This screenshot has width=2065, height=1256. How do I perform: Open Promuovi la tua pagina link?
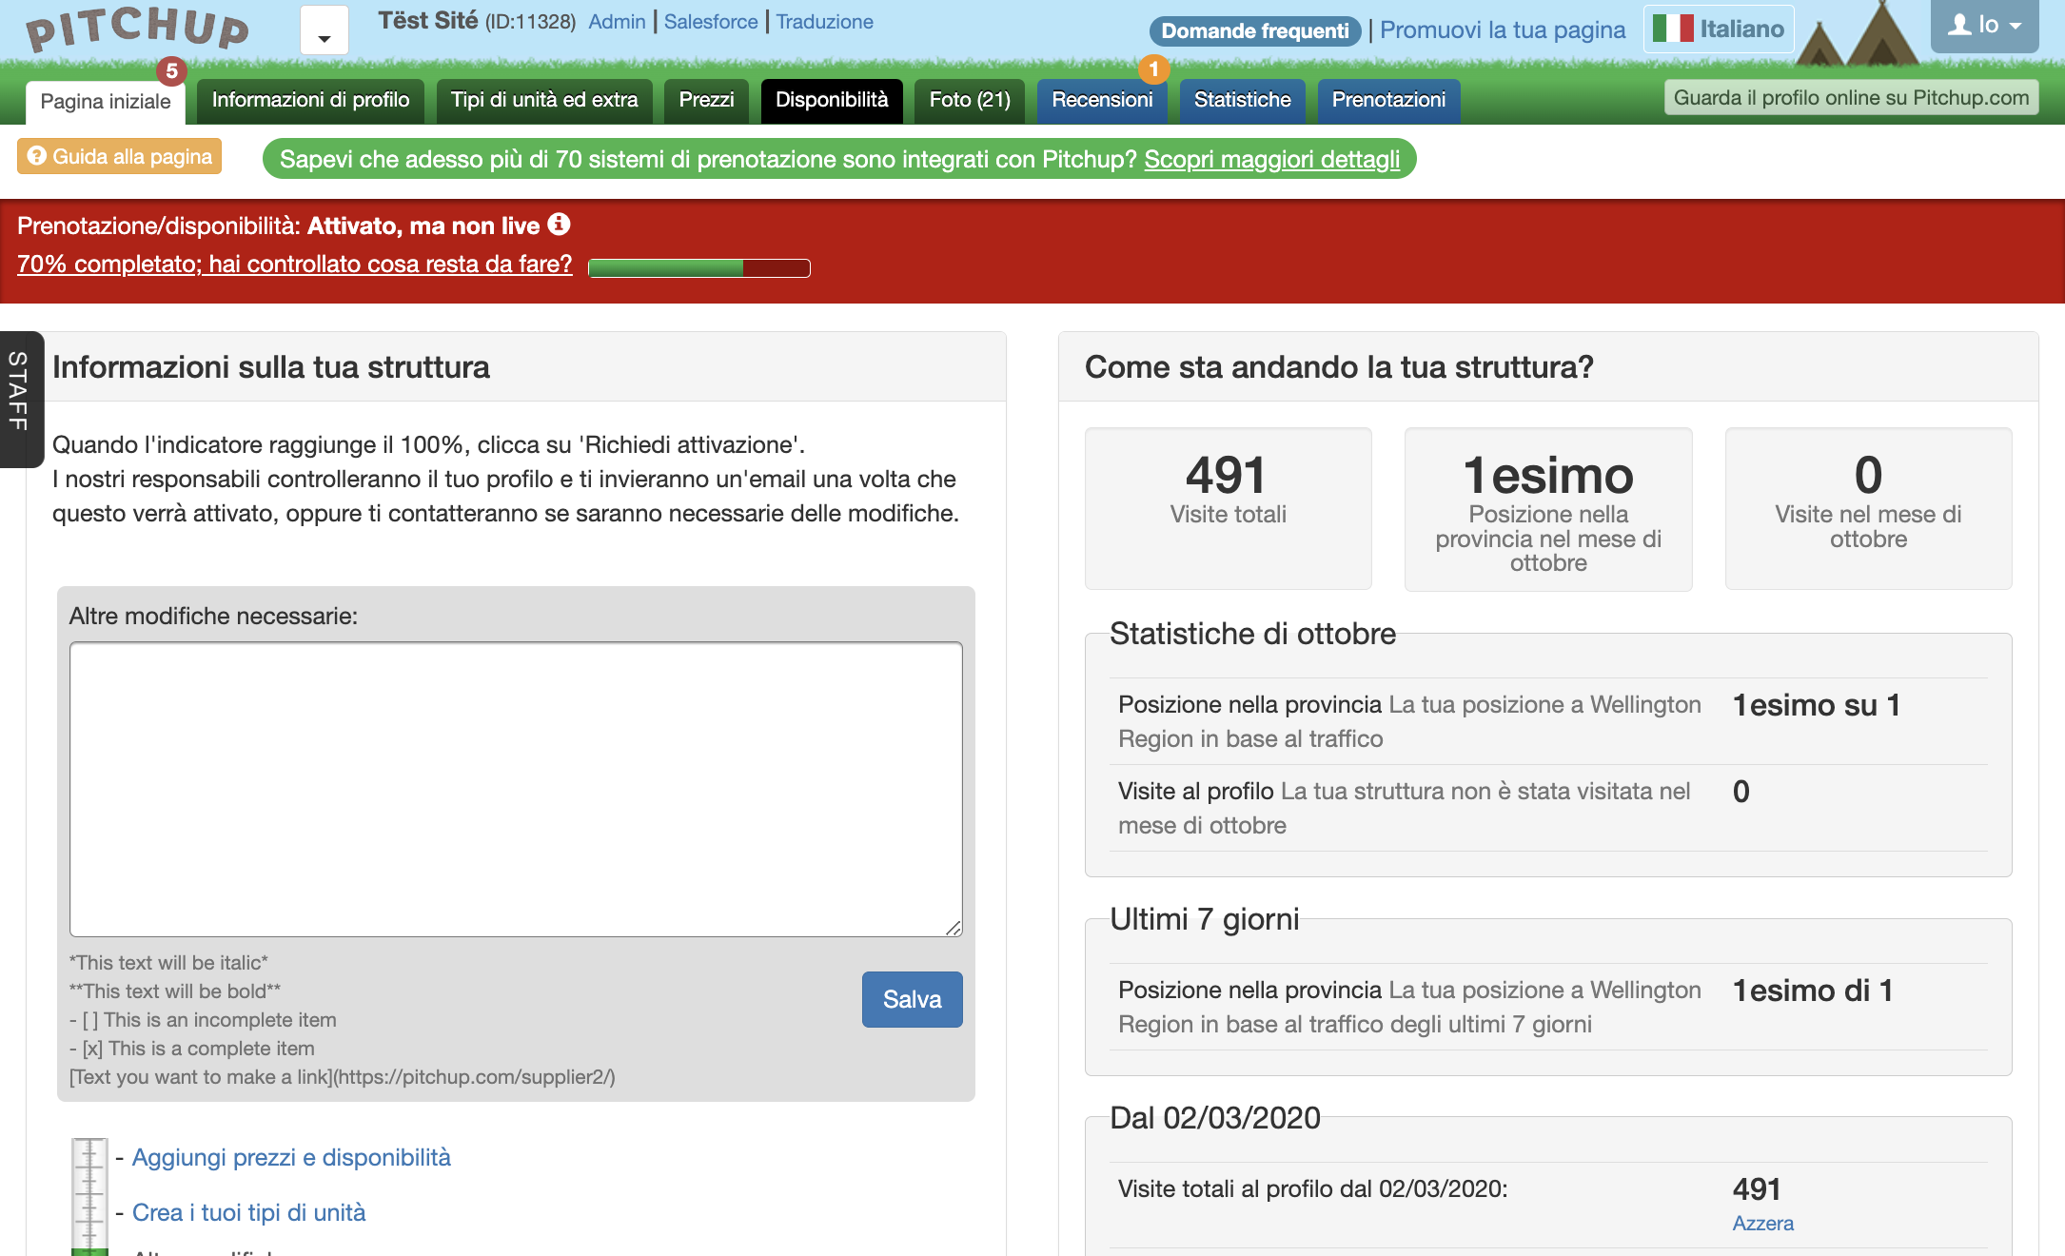click(1503, 29)
